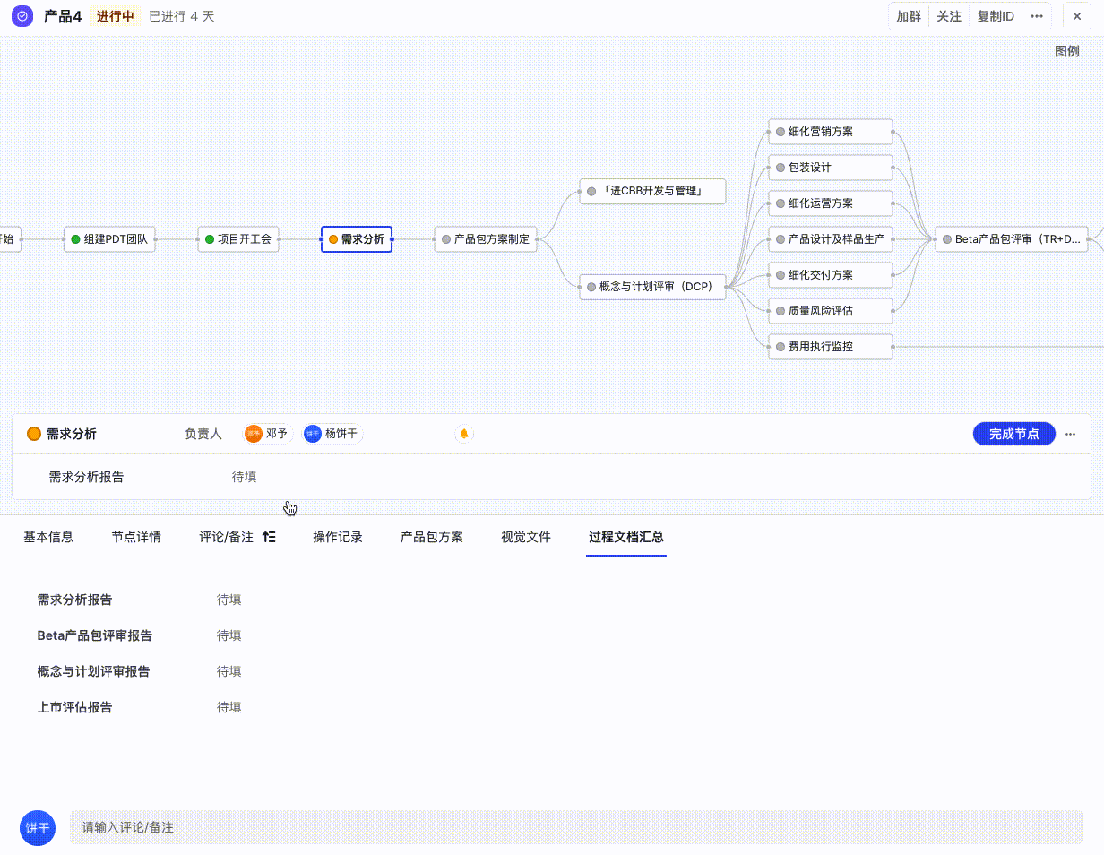The height and width of the screenshot is (855, 1104).
Task: Open the 产品包方案 tab
Action: (x=432, y=538)
